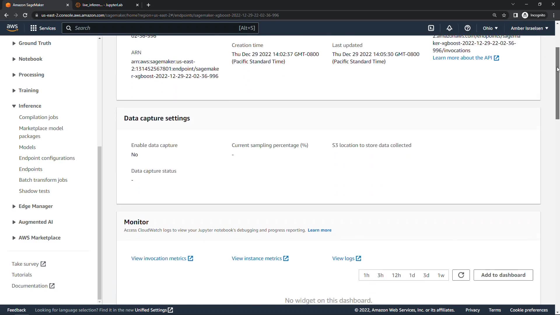The height and width of the screenshot is (315, 560).
Task: Select the 1w time range
Action: point(441,275)
